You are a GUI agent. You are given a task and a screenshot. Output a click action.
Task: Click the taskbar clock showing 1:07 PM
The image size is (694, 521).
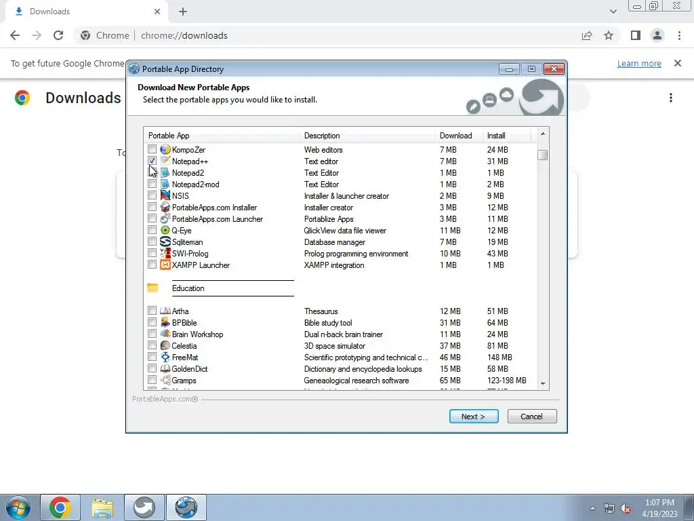(x=659, y=508)
